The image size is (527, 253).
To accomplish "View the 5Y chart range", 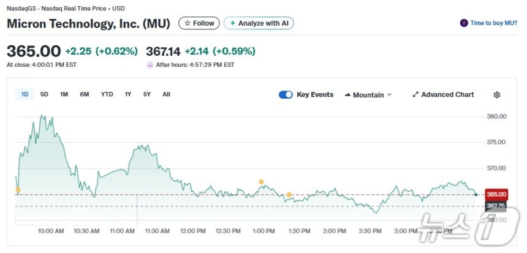I will coord(147,94).
